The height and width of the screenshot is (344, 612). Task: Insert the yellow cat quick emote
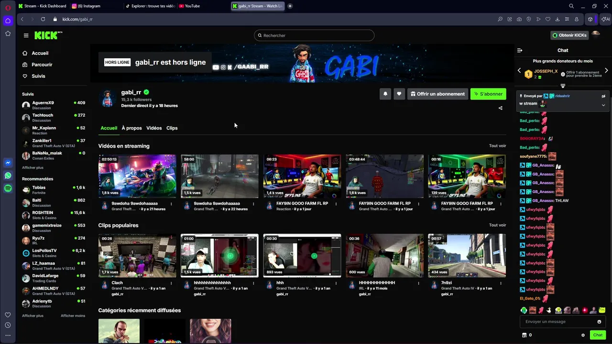click(x=602, y=310)
